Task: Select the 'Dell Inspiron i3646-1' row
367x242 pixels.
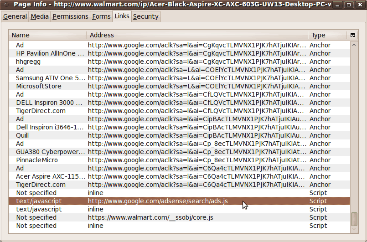Action: [x=179, y=127]
